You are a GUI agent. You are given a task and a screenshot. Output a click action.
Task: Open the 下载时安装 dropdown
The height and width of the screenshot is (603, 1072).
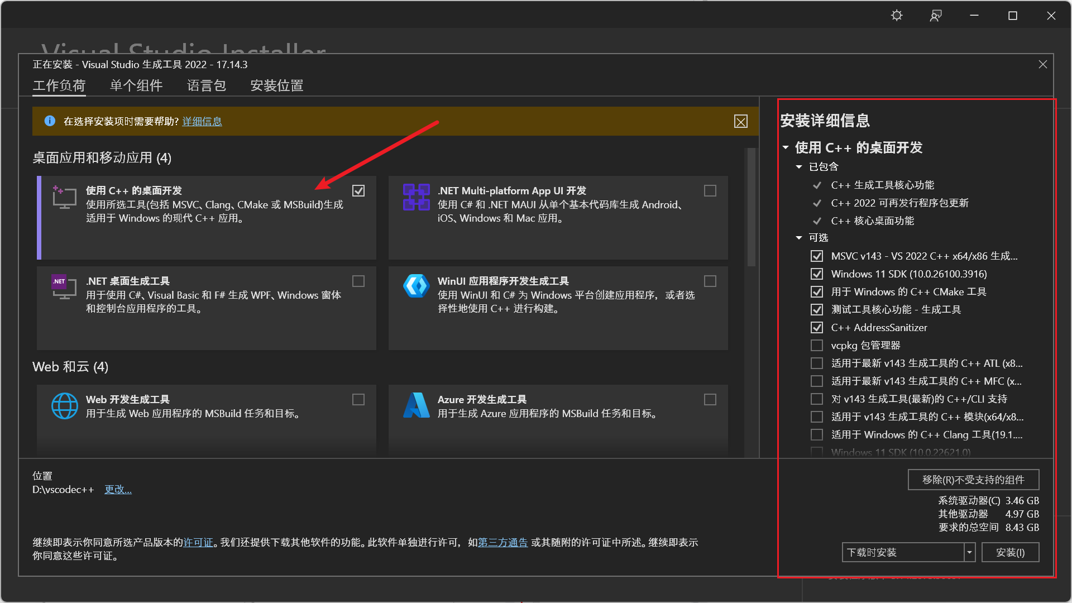(x=970, y=552)
